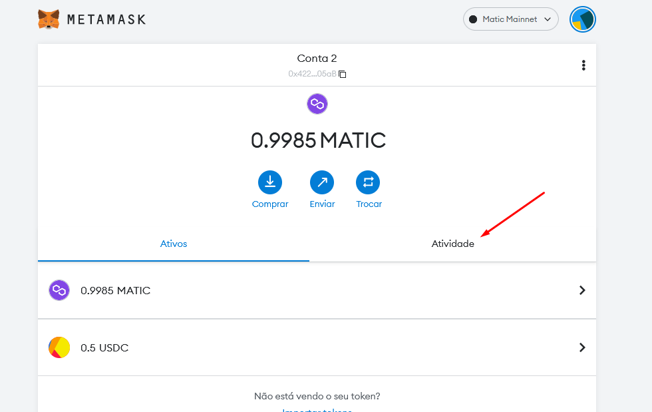The image size is (652, 412).
Task: Click the Enviar arrow icon button
Action: (322, 182)
